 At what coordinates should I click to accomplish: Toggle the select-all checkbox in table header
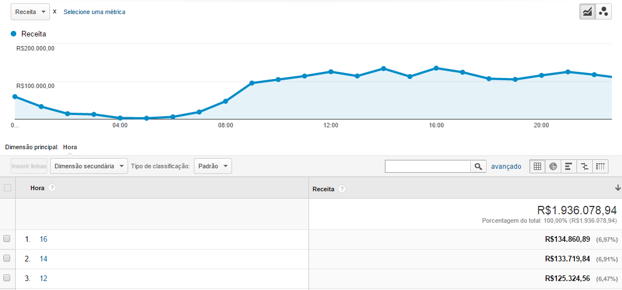click(7, 188)
